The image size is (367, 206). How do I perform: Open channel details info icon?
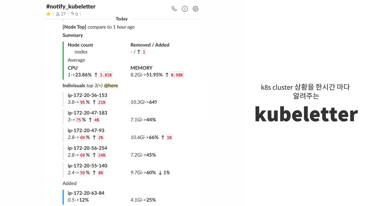tap(185, 9)
